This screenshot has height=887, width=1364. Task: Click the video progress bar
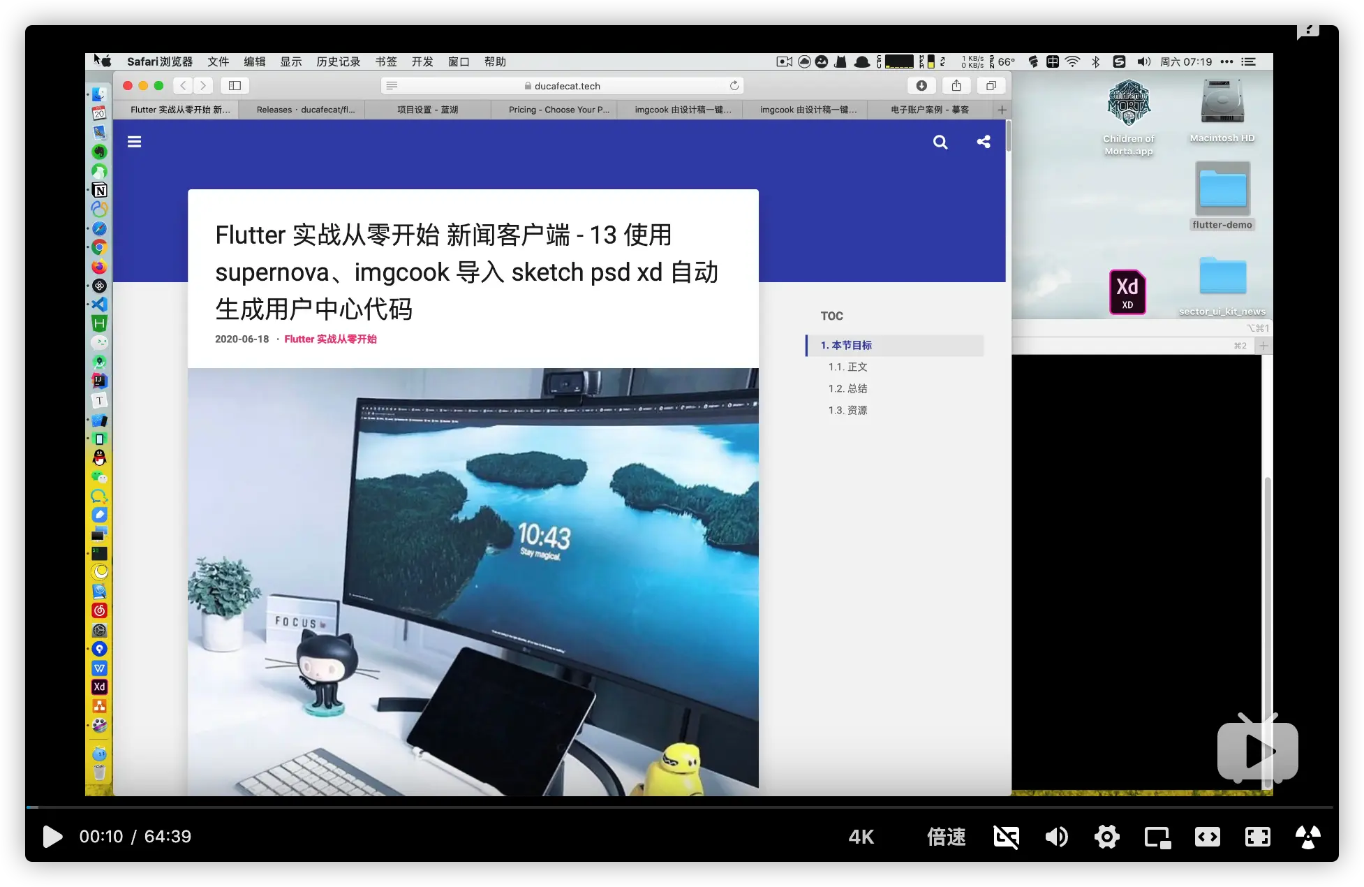(x=681, y=807)
